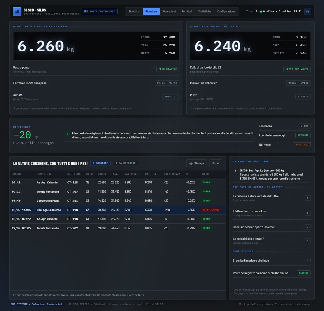Screen dimensions: 324x311
Task: Click the '0,50%' tolerance value
Action: [x=305, y=126]
